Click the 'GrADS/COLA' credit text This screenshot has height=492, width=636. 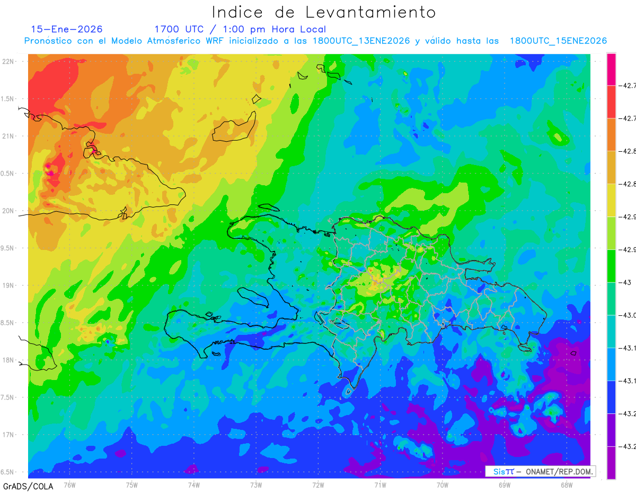[x=28, y=486]
